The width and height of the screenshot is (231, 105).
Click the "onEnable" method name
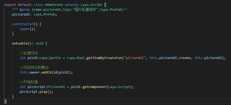(x=20, y=43)
